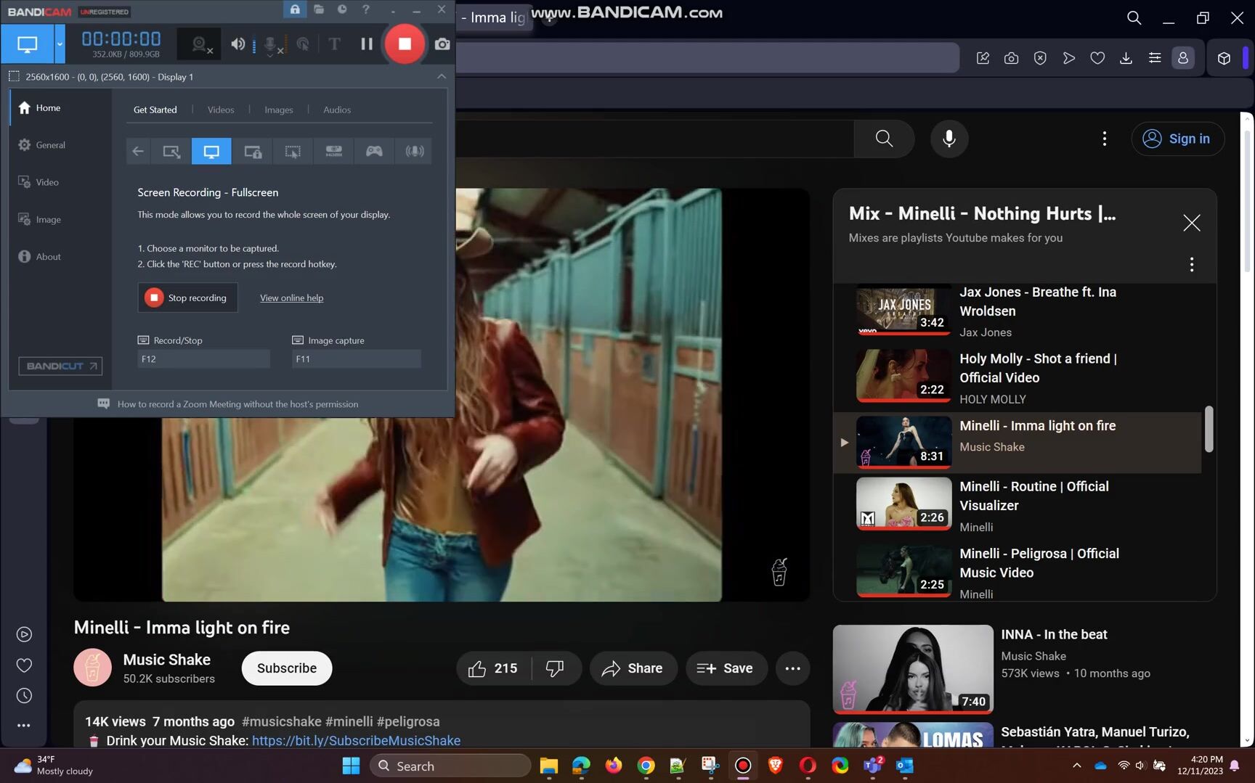The width and height of the screenshot is (1255, 783).
Task: Open the View online help link
Action: (x=292, y=298)
